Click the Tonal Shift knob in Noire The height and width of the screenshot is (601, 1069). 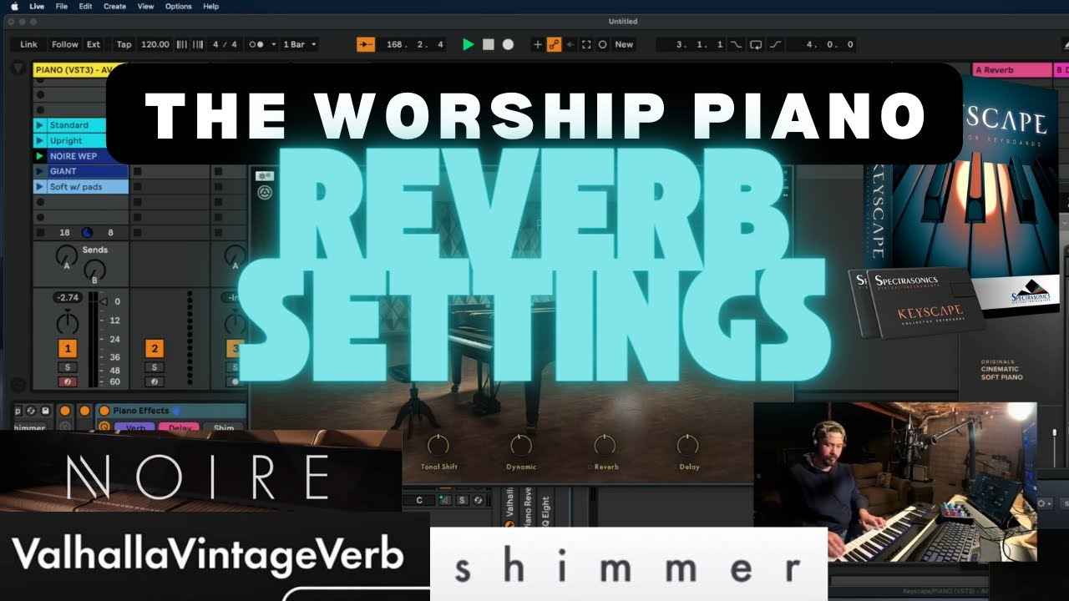438,445
